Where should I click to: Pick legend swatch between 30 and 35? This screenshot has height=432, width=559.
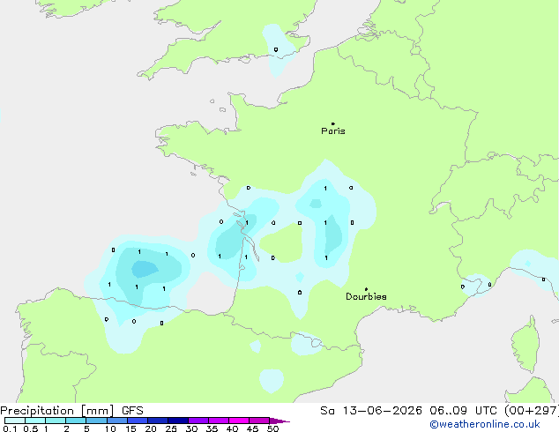[x=198, y=421]
